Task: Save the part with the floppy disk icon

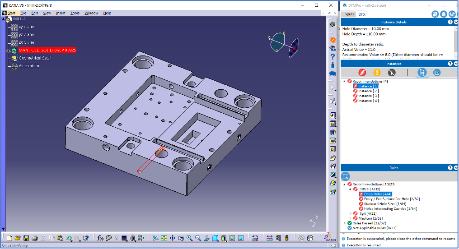Action: click(26, 238)
